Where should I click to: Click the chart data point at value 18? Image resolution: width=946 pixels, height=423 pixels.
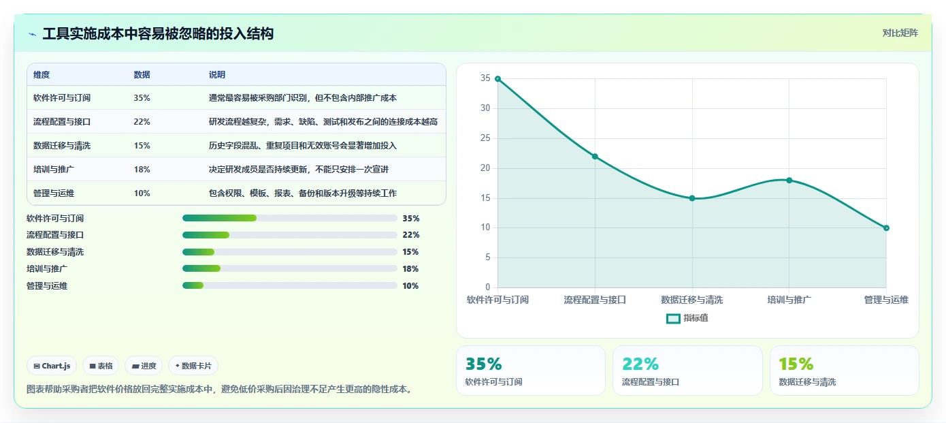click(x=789, y=181)
